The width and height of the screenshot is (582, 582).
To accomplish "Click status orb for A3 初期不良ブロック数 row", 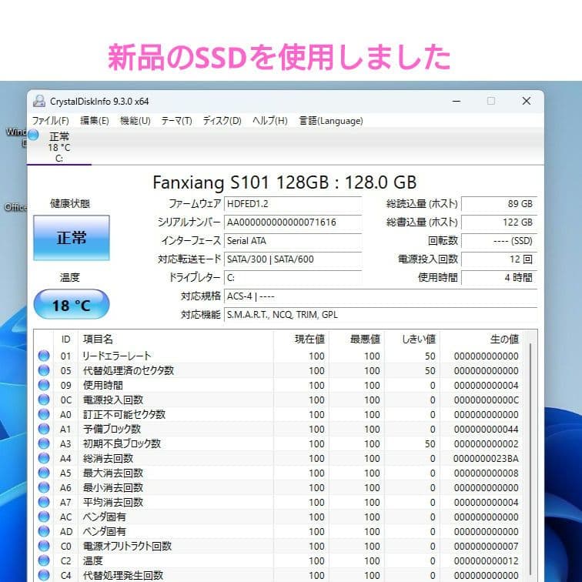I will click(44, 443).
